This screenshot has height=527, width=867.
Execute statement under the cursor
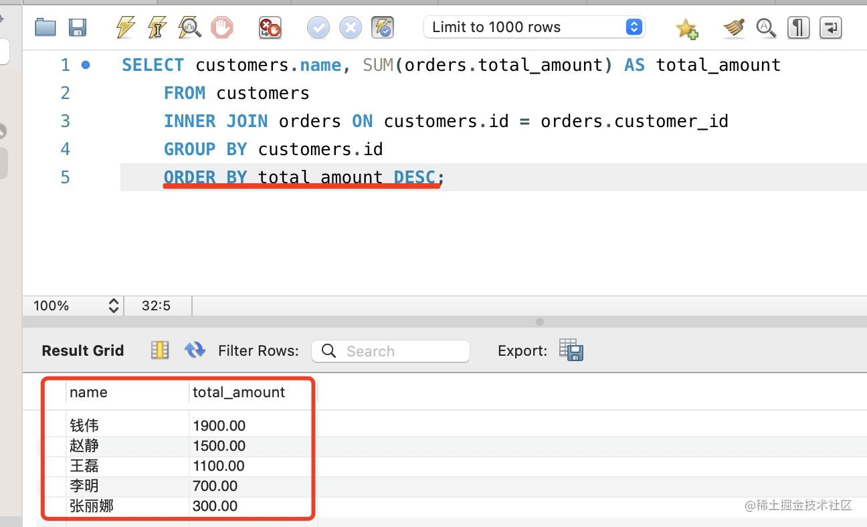[157, 27]
